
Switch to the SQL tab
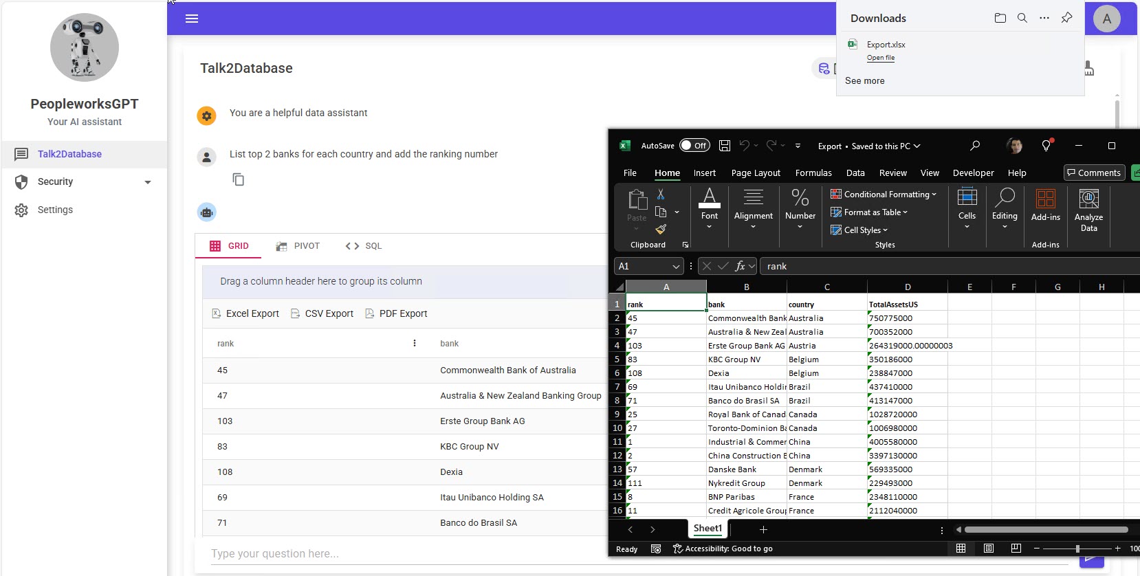click(x=364, y=246)
